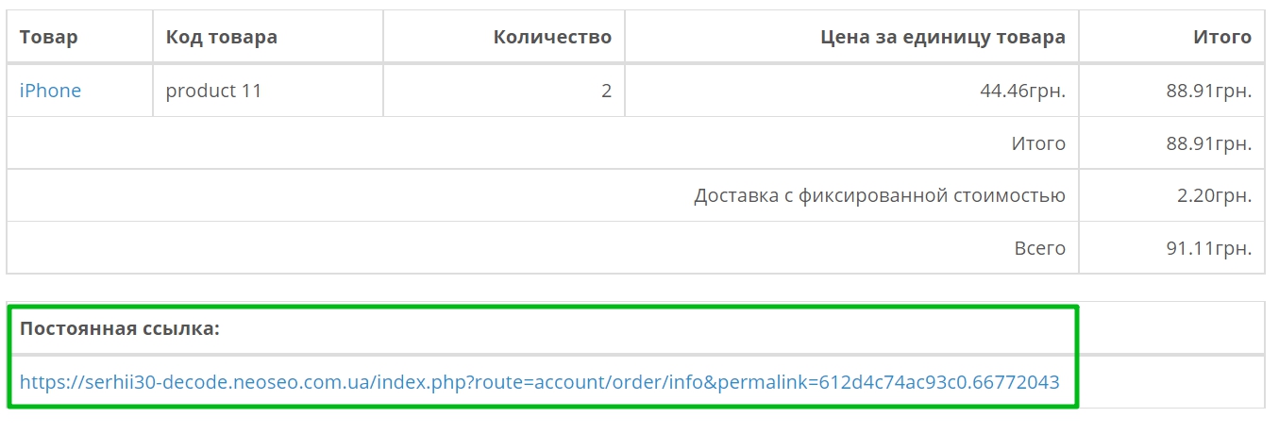The height and width of the screenshot is (434, 1279).
Task: Open the iPhone product link
Action: point(50,91)
